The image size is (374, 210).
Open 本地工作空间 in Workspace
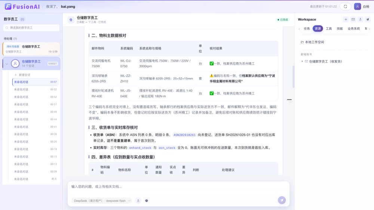pos(315,42)
